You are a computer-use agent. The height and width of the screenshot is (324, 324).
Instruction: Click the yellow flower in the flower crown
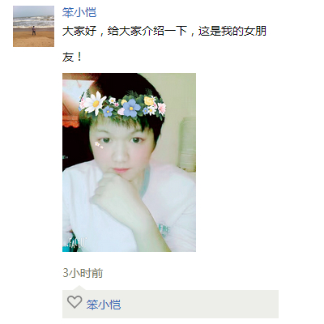149,100
